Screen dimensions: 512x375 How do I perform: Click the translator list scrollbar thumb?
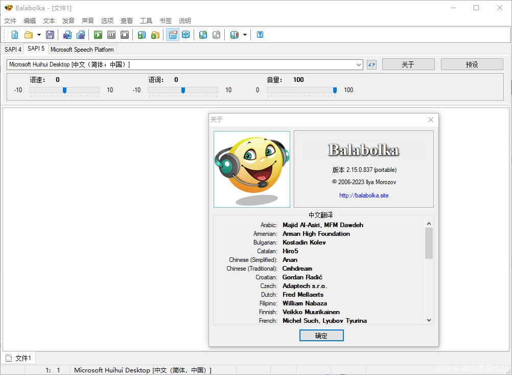click(429, 243)
